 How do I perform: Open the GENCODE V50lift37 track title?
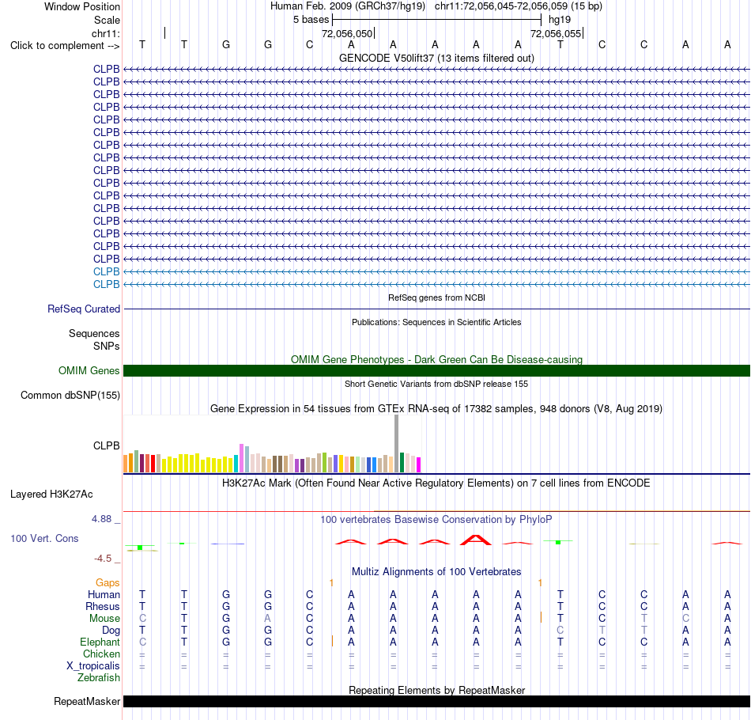pyautogui.click(x=436, y=58)
